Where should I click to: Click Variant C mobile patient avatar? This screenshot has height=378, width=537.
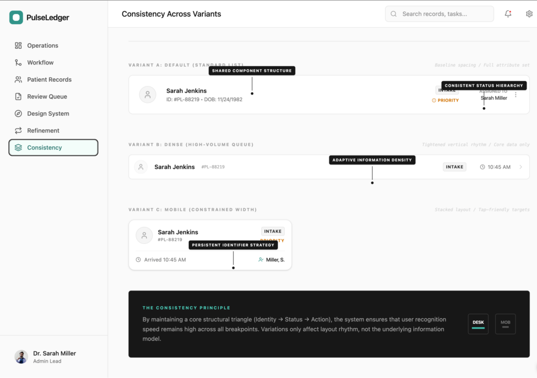pos(144,235)
